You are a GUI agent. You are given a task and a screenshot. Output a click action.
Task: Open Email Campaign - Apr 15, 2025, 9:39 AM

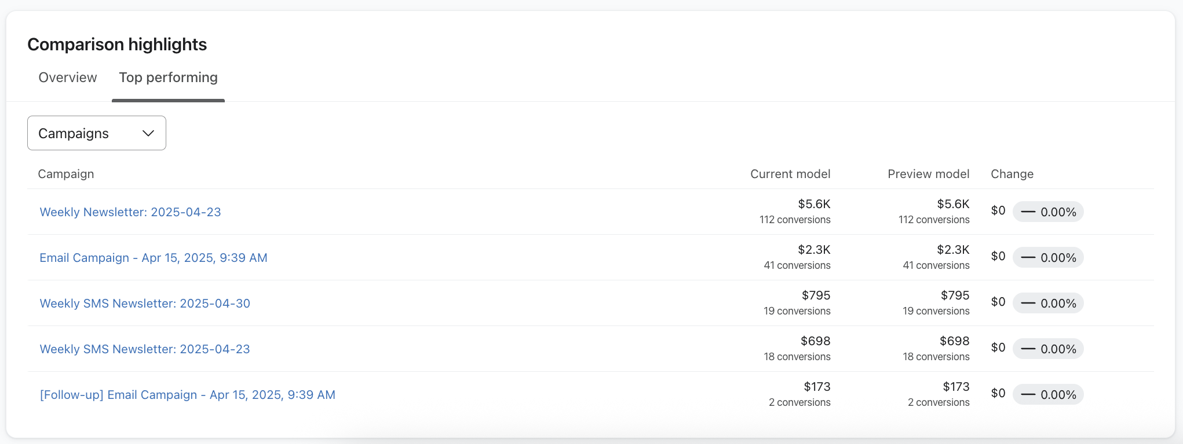pos(154,258)
